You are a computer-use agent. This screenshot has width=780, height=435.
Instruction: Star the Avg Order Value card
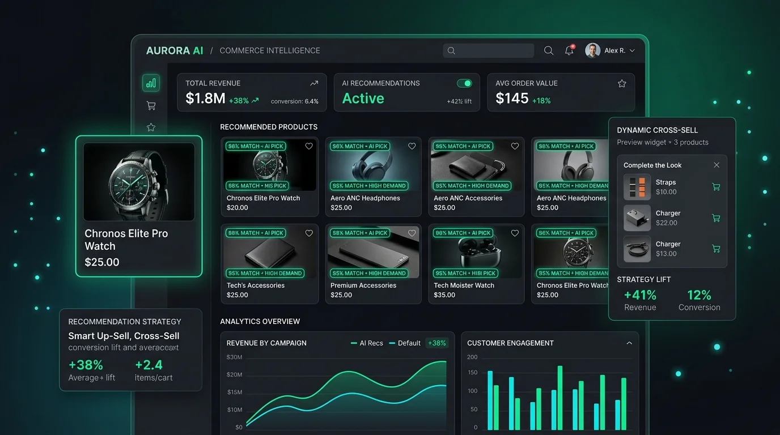[x=622, y=83]
